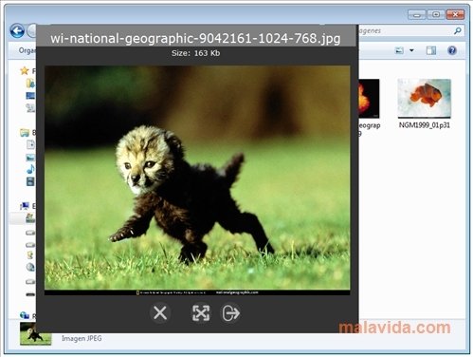Screen dimensions: 473x357
Task: Click the NGM1999_01p31 file name
Action: tap(424, 125)
